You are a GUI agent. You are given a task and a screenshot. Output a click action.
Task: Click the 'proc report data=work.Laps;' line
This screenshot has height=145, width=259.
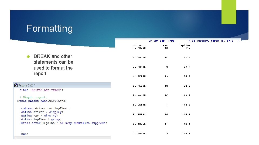coord(43,101)
